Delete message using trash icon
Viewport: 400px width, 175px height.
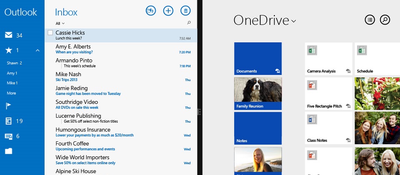click(185, 11)
